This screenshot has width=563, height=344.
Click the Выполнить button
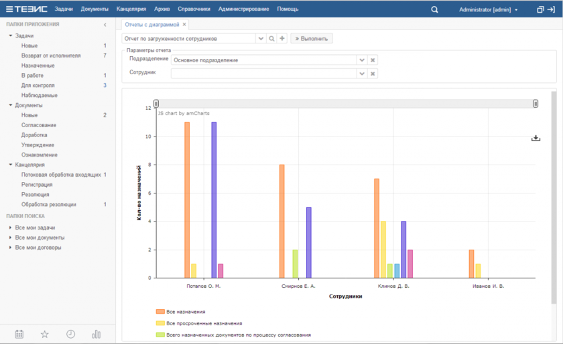click(x=311, y=39)
